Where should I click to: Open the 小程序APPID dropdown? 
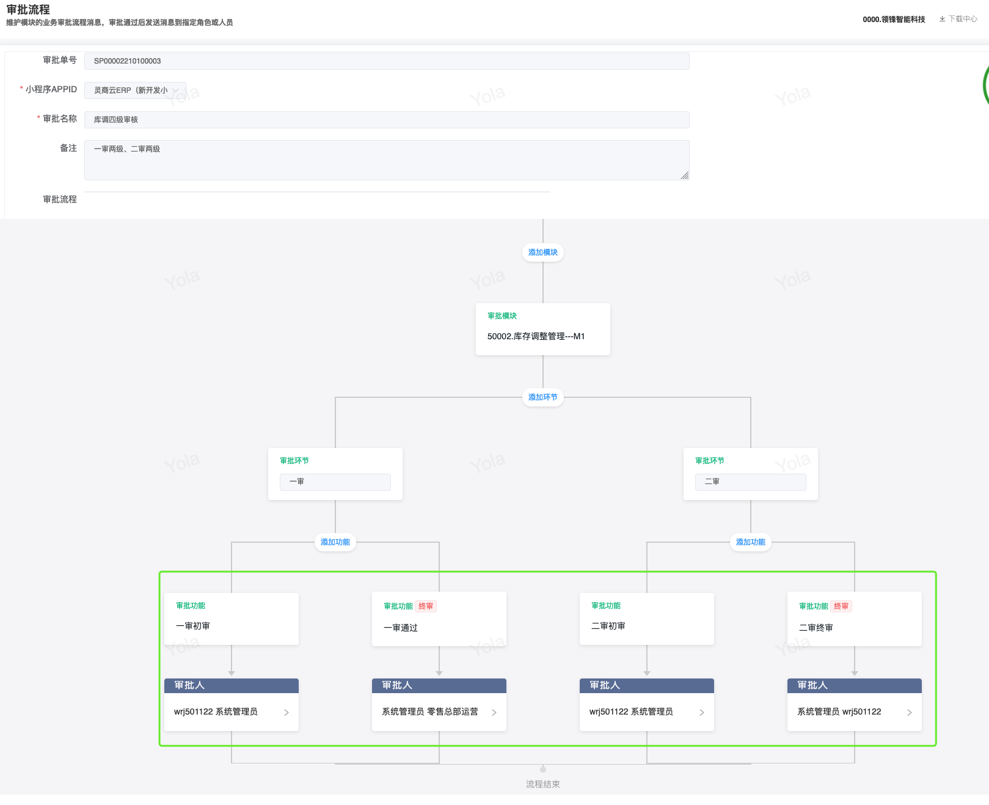(135, 90)
